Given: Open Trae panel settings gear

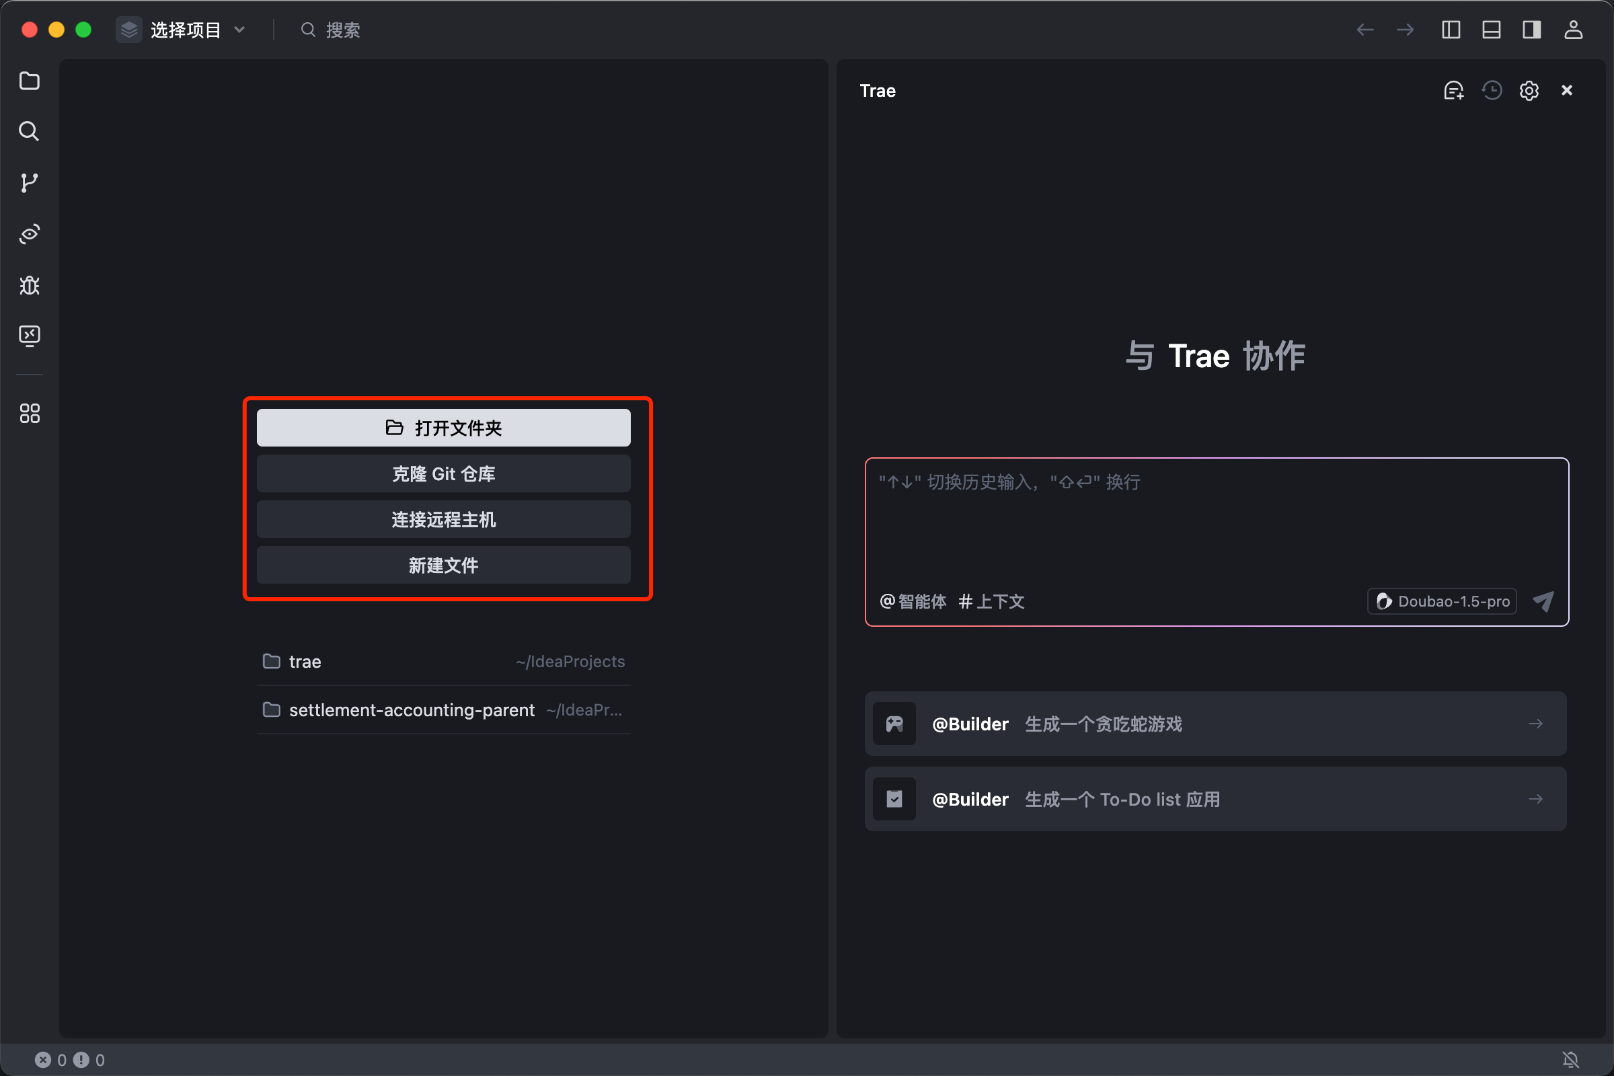Looking at the screenshot, I should pos(1529,91).
